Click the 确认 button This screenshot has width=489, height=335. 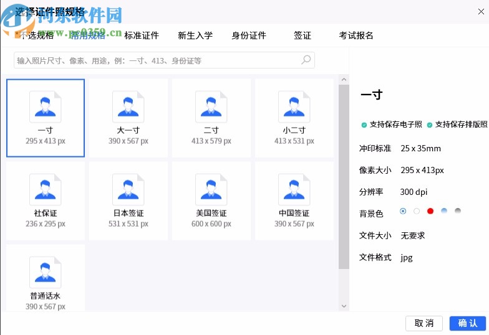pos(468,324)
